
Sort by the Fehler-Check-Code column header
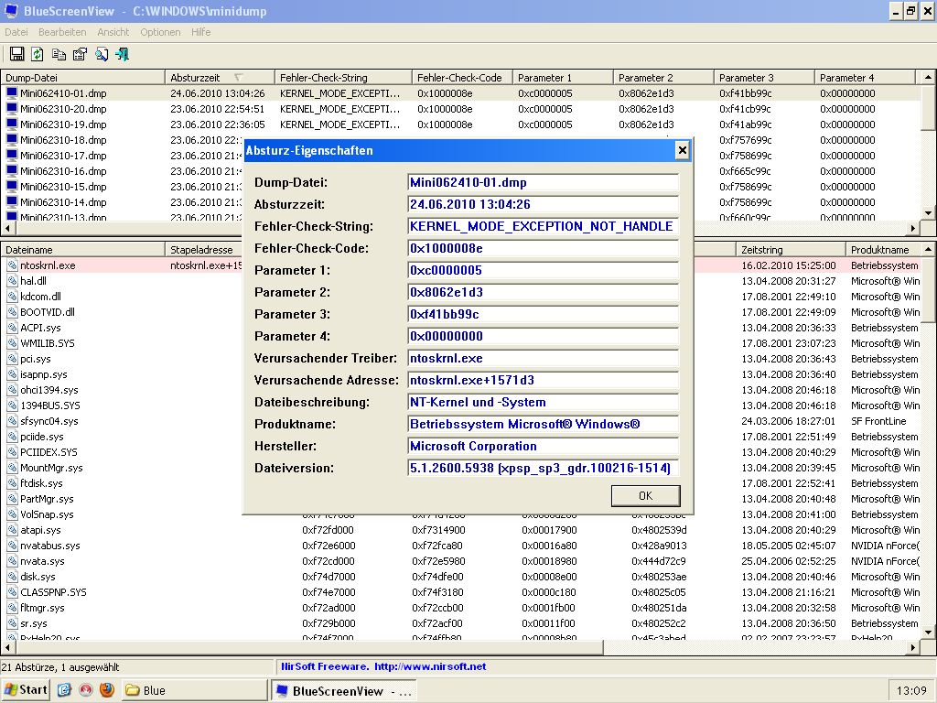[462, 78]
